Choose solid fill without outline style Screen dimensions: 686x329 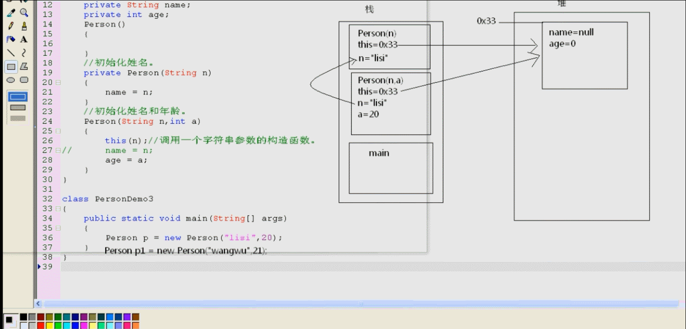(x=18, y=118)
